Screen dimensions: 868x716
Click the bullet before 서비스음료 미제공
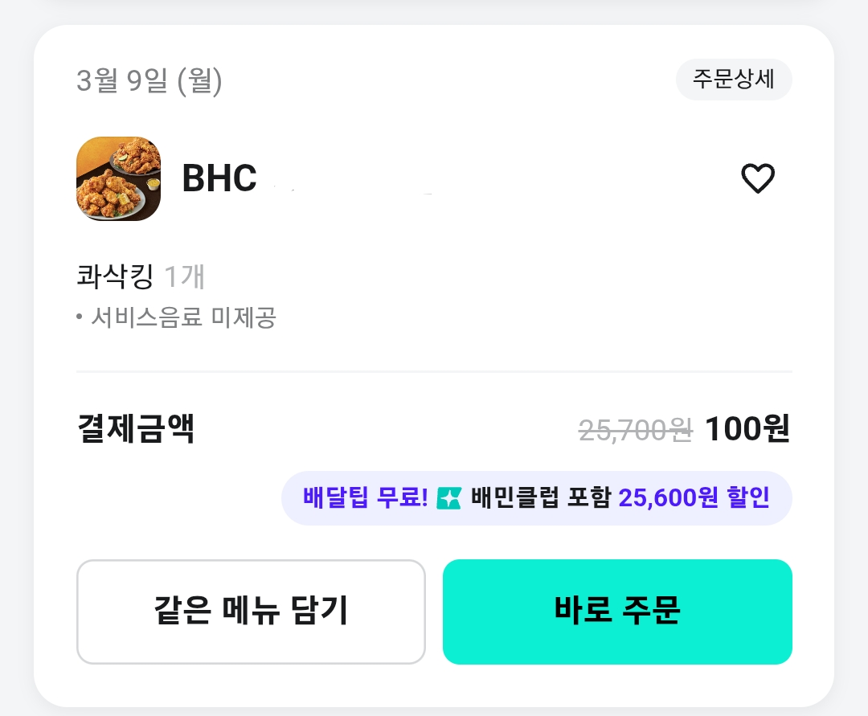80,317
